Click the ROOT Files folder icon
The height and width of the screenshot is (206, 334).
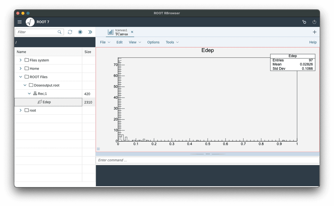[27, 77]
